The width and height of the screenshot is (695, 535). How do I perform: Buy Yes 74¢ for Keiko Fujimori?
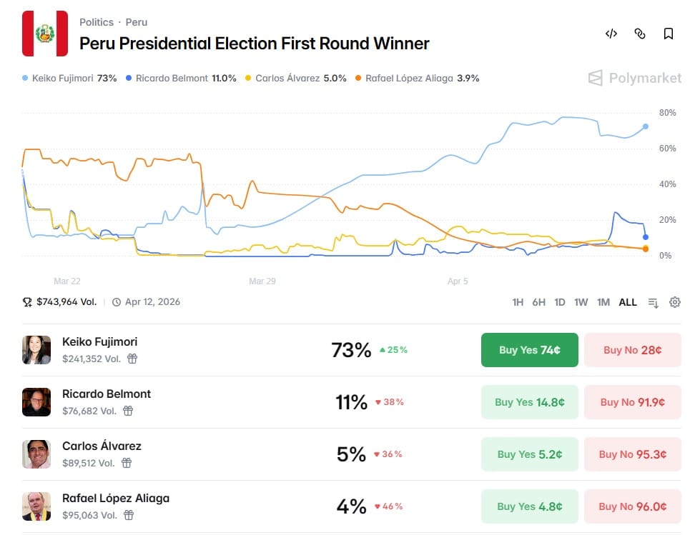[x=530, y=350]
